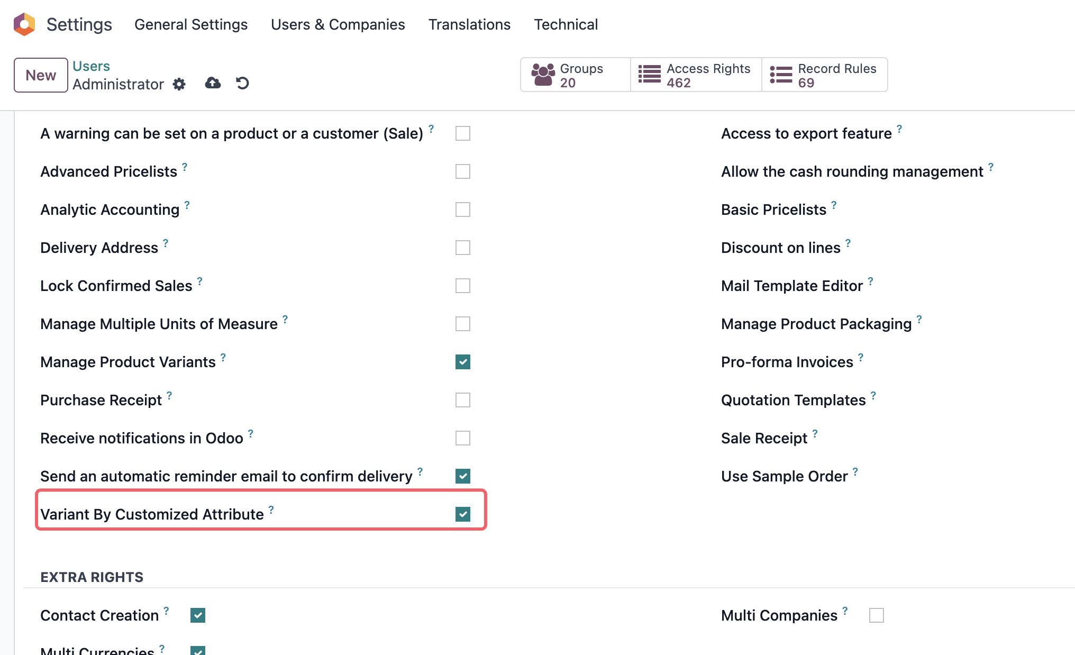Show help for Discount on lines
The width and height of the screenshot is (1075, 655).
pos(848,243)
